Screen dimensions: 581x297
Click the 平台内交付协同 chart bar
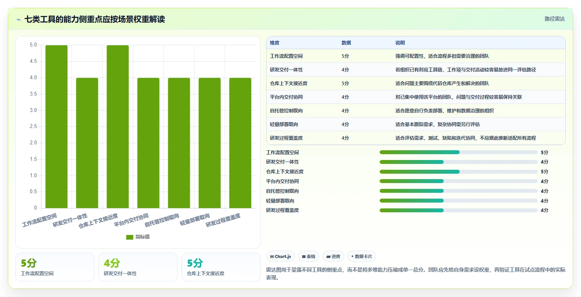(x=148, y=143)
